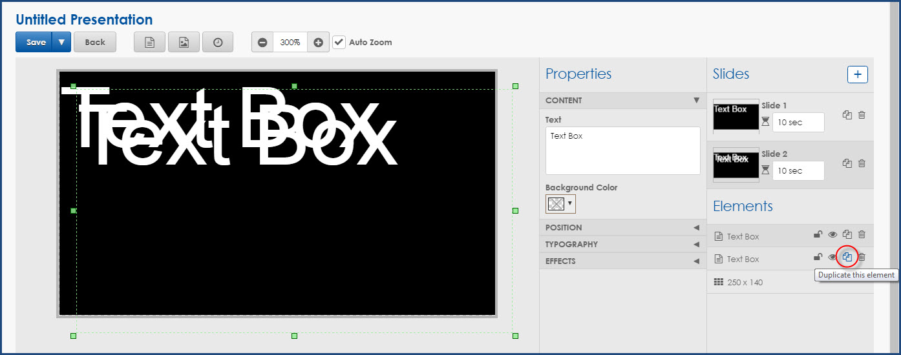Uncheck the Auto Zoom checkbox
The height and width of the screenshot is (355, 901).
[x=339, y=42]
